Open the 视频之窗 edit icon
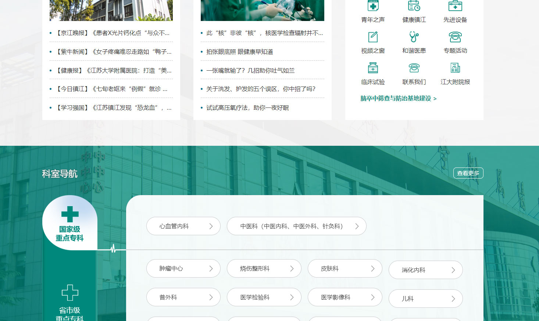 373,37
